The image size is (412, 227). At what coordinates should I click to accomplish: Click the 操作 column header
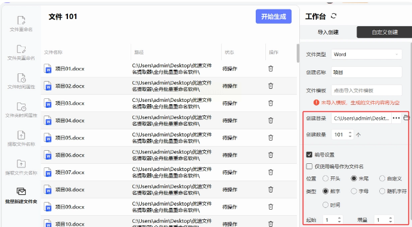click(x=274, y=52)
